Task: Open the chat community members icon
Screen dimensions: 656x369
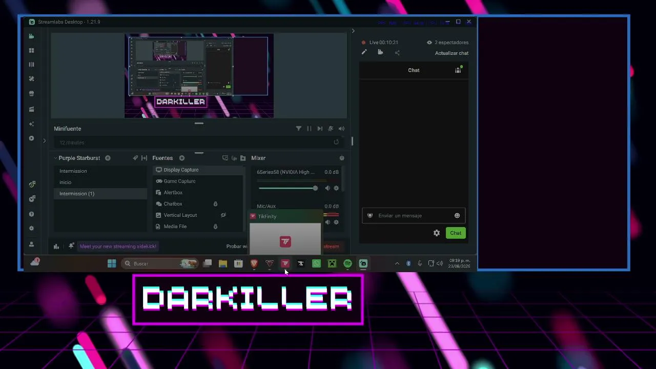Action: tap(458, 70)
